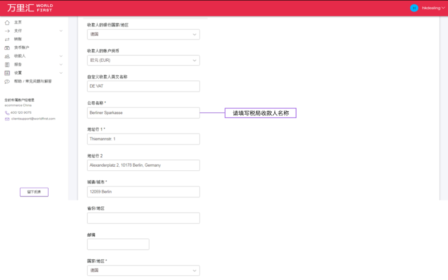Click the reports icon in sidebar
Image resolution: width=448 pixels, height=280 pixels.
[7, 65]
